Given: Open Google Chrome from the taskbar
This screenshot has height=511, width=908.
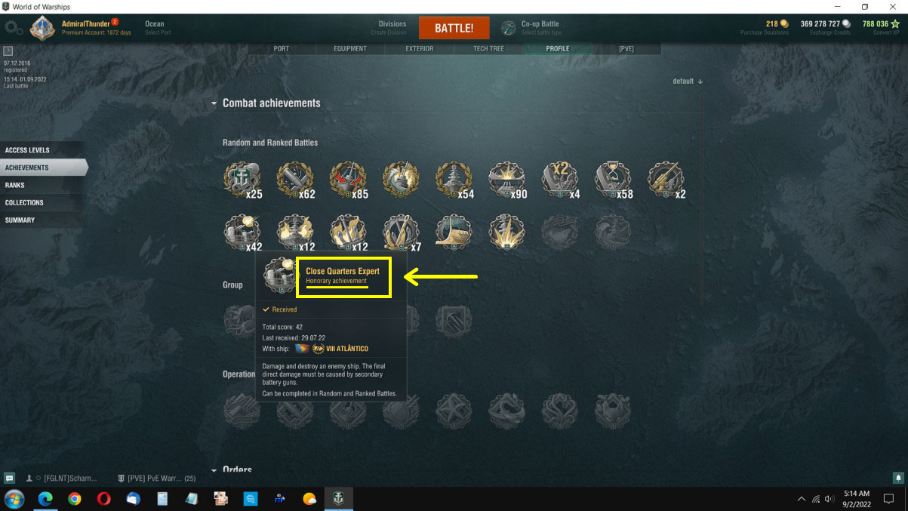Looking at the screenshot, I should coord(74,498).
